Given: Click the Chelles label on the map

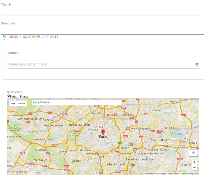Looking at the screenshot, I should pyautogui.click(x=170, y=128).
